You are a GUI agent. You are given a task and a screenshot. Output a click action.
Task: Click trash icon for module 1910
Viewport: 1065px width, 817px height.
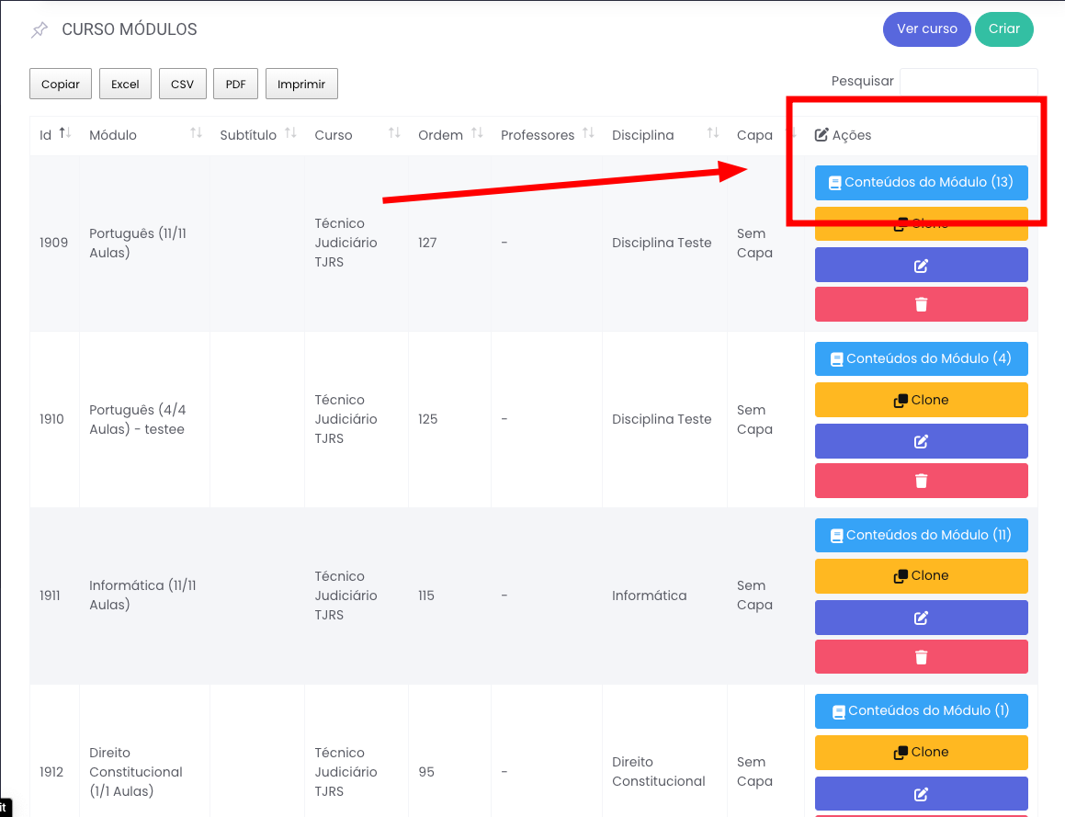click(x=921, y=481)
